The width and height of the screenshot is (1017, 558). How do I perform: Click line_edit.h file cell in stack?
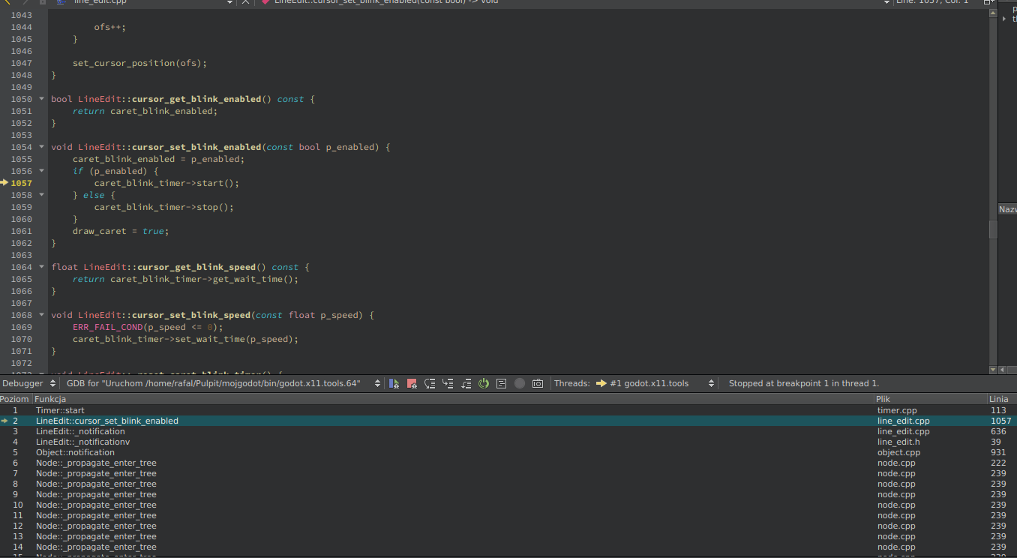click(898, 442)
